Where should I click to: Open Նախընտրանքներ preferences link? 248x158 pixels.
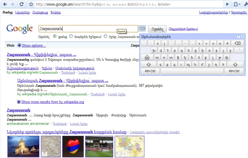click(213, 13)
